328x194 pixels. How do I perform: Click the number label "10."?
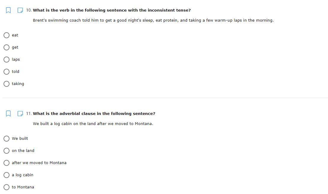[29, 10]
